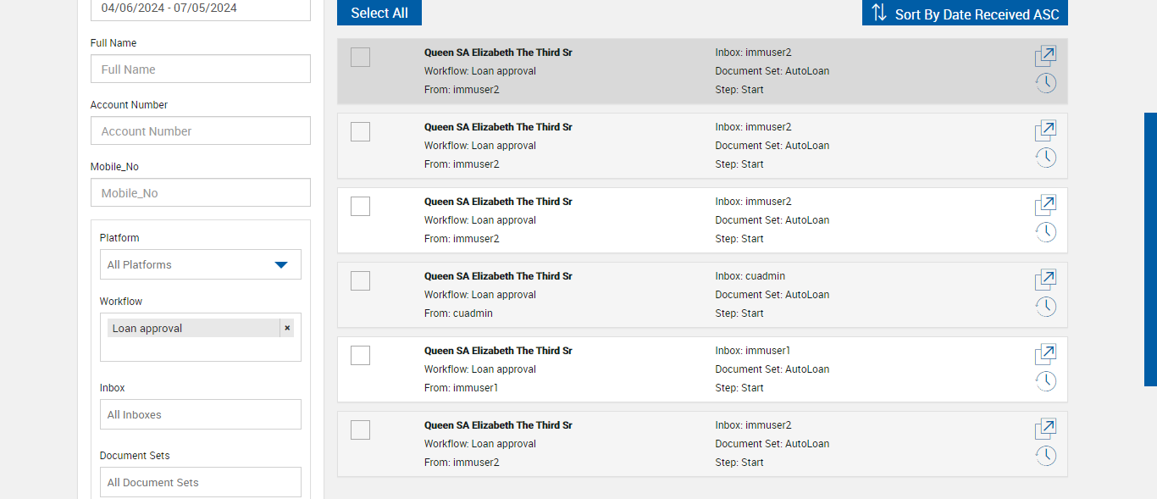
Task: Select the checkbox for the immuser1 item
Action: (360, 355)
